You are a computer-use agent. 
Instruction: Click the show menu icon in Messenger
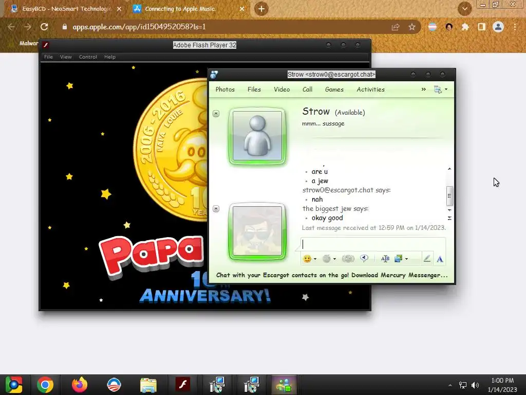click(438, 89)
